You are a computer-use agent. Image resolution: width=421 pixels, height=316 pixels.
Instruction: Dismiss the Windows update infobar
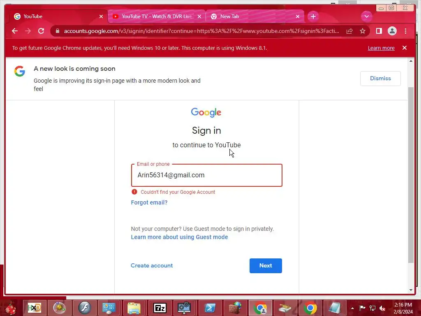pos(405,48)
